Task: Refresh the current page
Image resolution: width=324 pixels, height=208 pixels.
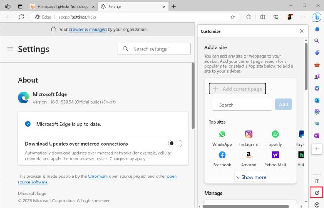Action: (x=22, y=17)
